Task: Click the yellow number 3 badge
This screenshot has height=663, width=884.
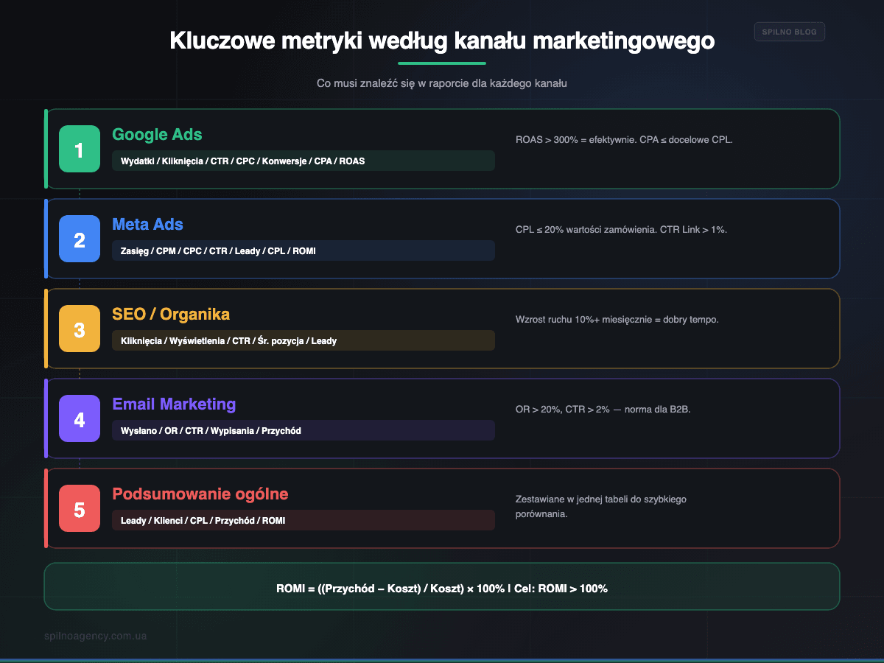Action: tap(80, 329)
